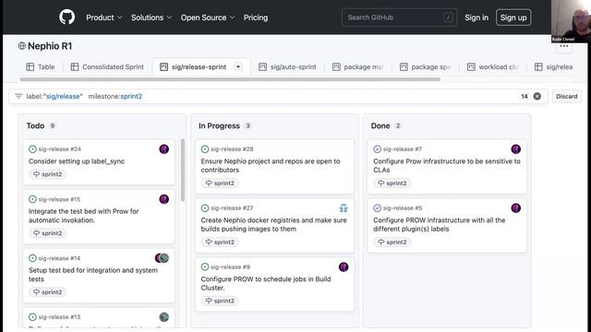Click open-issue status icon for sig-release #13
591x332 pixels.
click(32, 317)
